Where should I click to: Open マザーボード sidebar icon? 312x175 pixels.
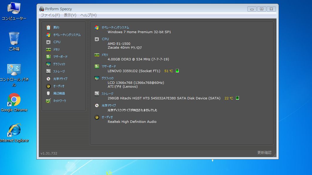click(x=48, y=57)
